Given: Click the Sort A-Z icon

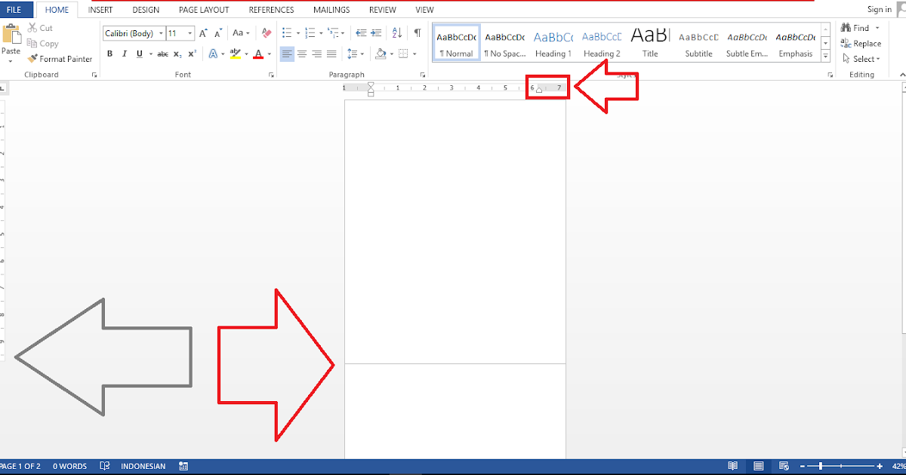Looking at the screenshot, I should tap(396, 33).
